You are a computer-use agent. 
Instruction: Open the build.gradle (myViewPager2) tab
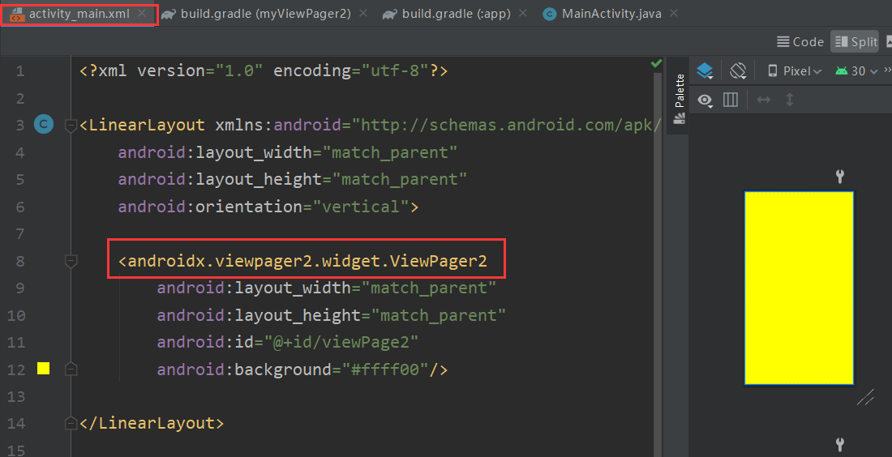coord(266,14)
